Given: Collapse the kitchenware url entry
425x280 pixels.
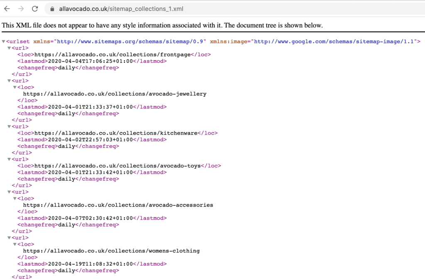Looking at the screenshot, I should click(9, 126).
